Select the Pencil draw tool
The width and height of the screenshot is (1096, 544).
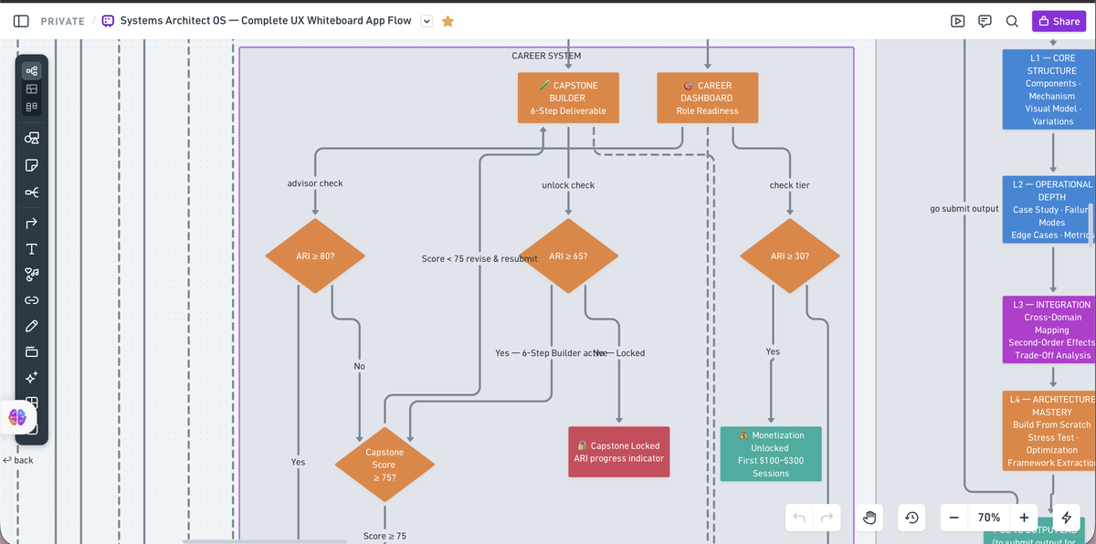[x=32, y=325]
